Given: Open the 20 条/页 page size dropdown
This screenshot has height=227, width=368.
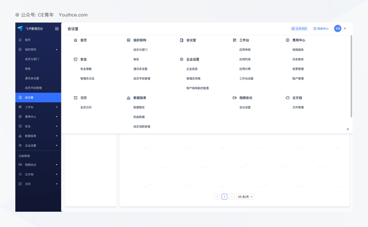Looking at the screenshot, I should coord(245,197).
